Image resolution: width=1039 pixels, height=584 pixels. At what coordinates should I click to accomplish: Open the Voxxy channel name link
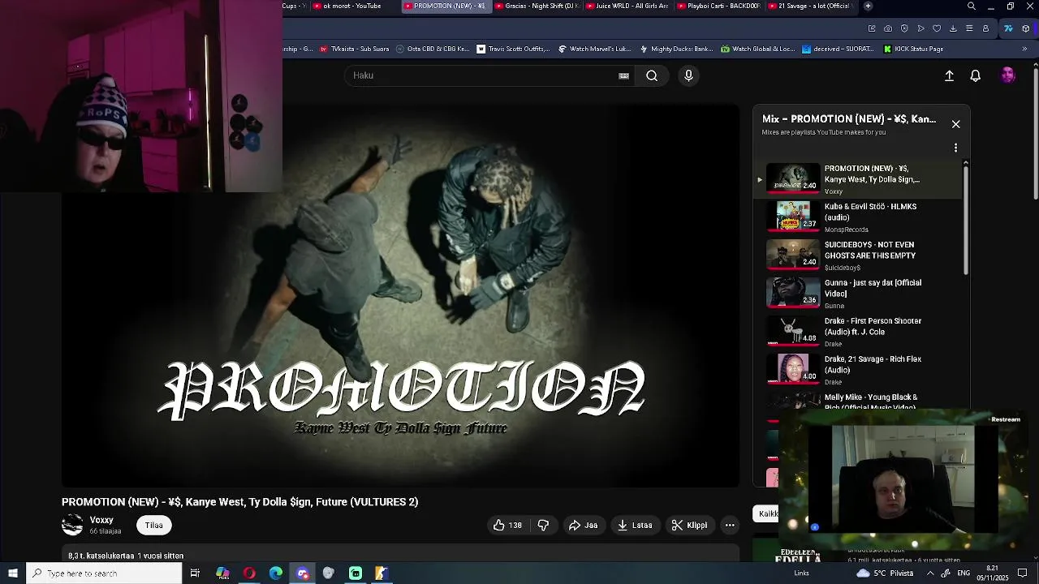(101, 520)
